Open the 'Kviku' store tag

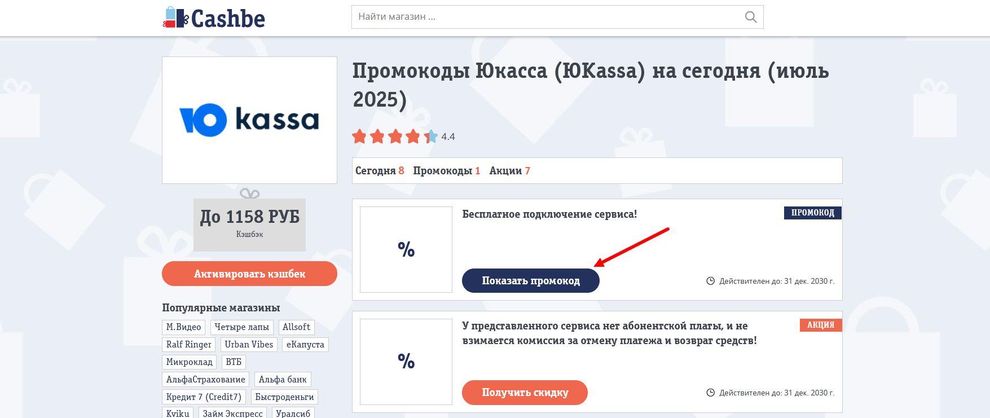coord(178,413)
